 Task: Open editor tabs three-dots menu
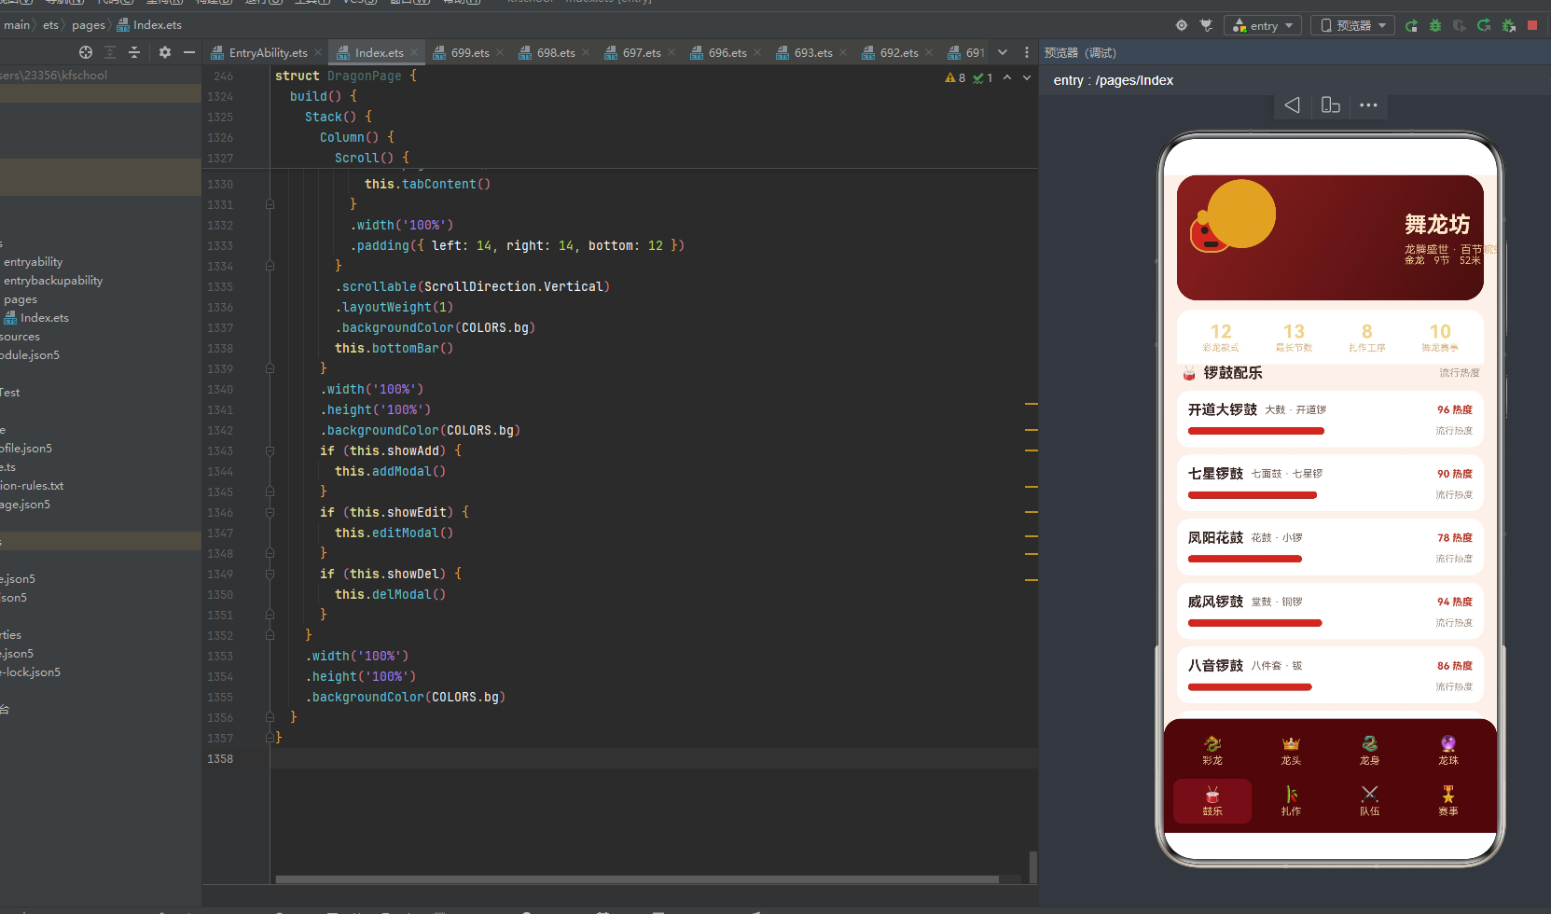1027,52
